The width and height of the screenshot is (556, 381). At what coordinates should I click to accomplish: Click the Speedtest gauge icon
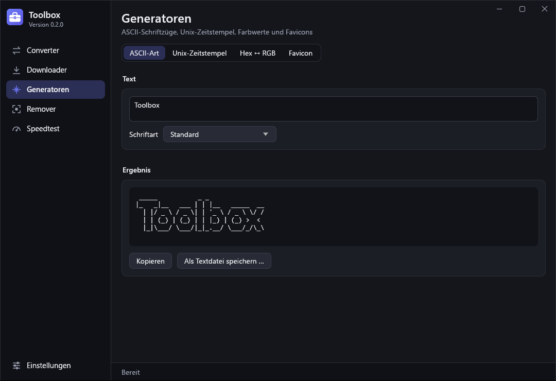point(16,129)
